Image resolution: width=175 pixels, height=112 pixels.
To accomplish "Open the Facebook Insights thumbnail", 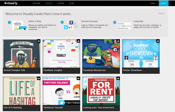I will 61,54.
